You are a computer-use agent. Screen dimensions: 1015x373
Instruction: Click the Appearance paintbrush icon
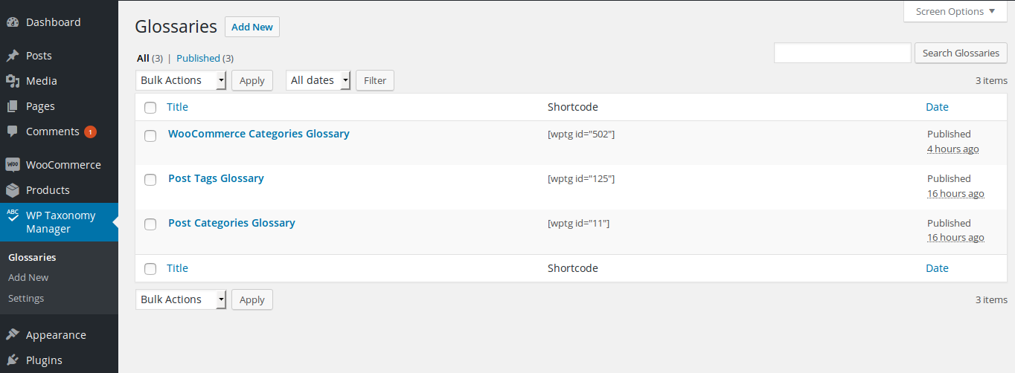pyautogui.click(x=12, y=335)
